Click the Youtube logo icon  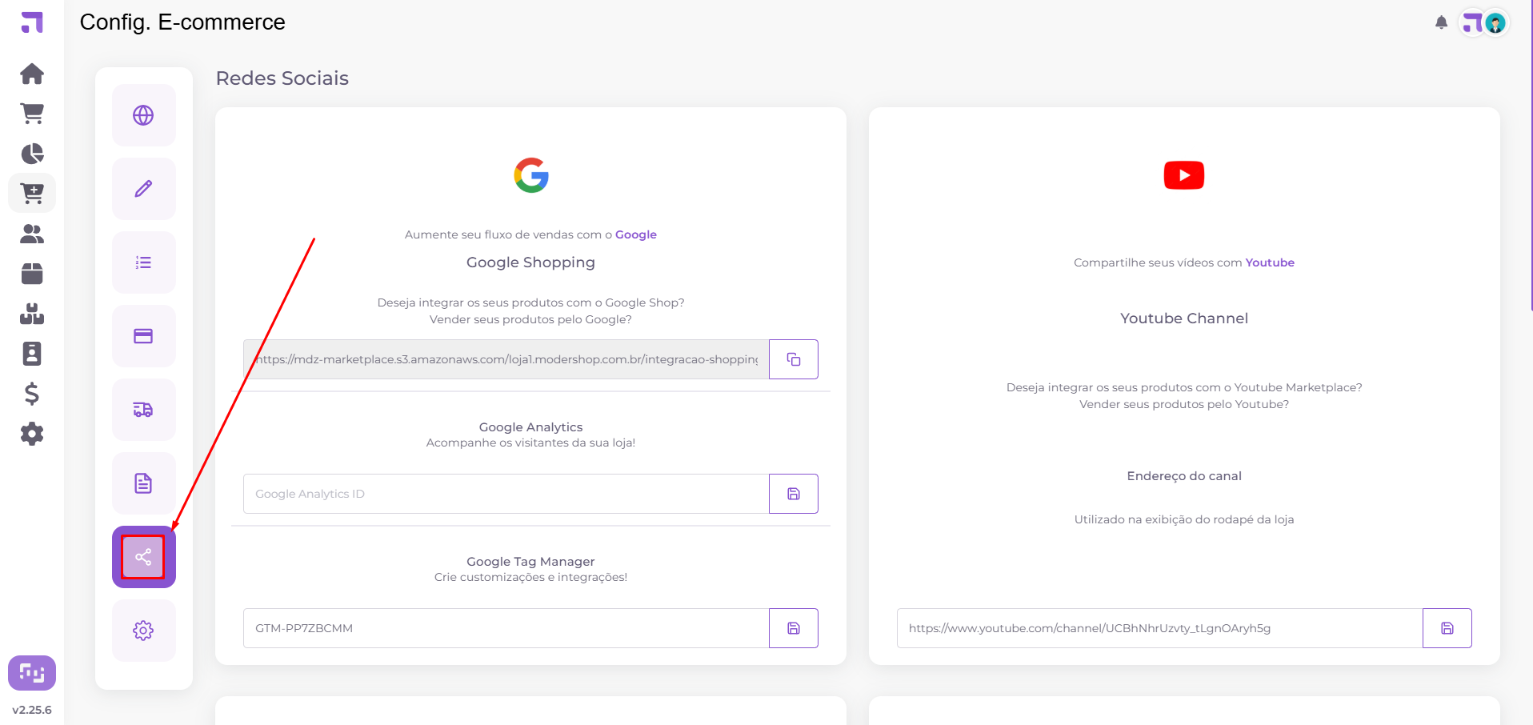pos(1184,175)
